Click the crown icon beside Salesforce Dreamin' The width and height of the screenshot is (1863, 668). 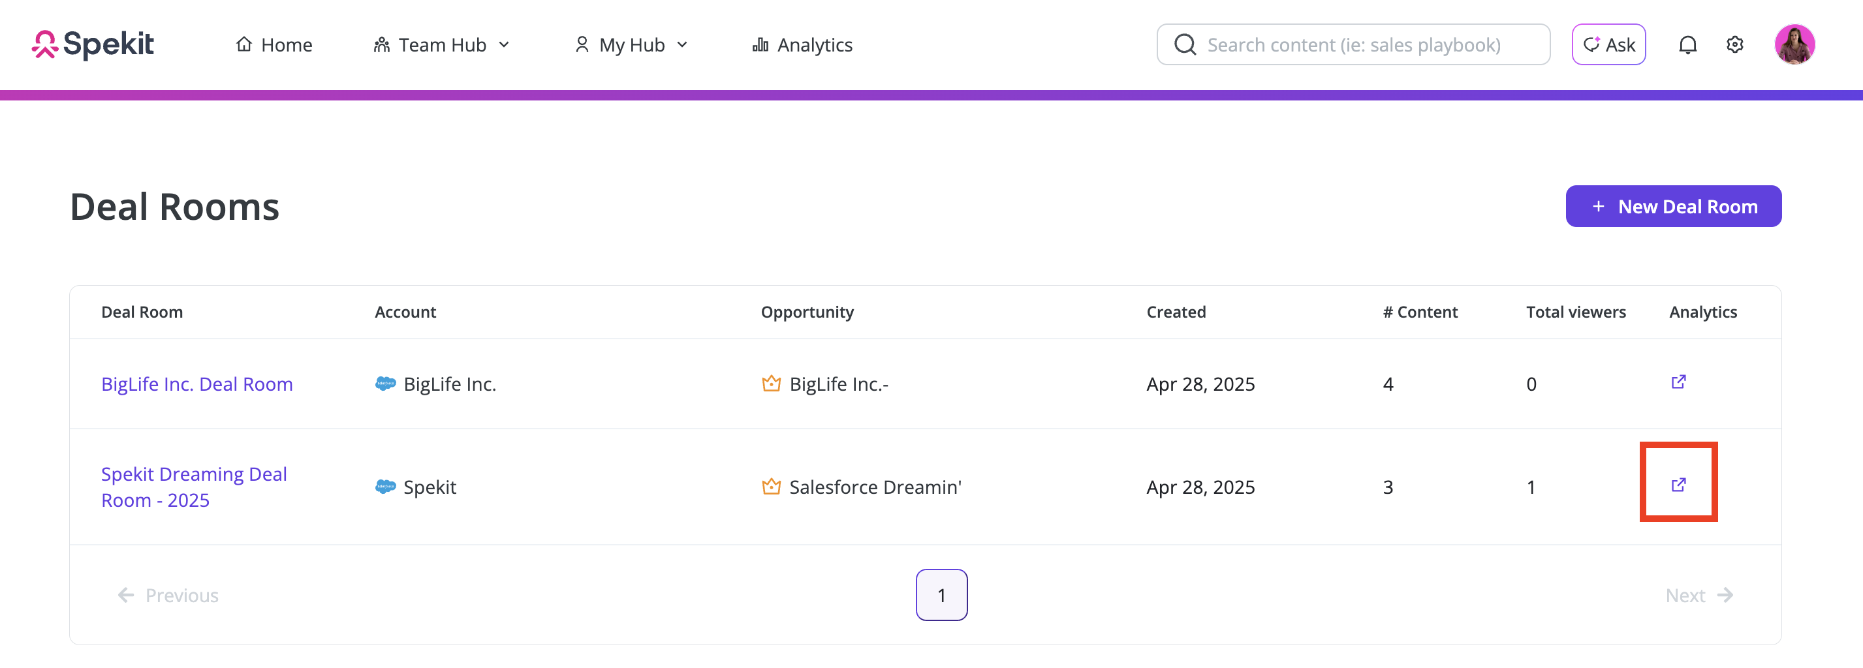tap(771, 487)
